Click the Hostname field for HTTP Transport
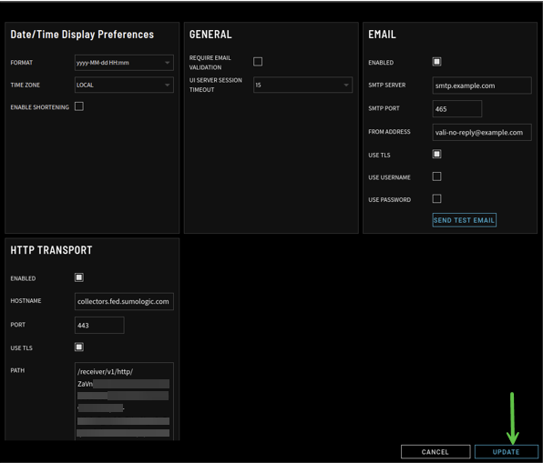Screen dimensions: 543x463 click(124, 301)
